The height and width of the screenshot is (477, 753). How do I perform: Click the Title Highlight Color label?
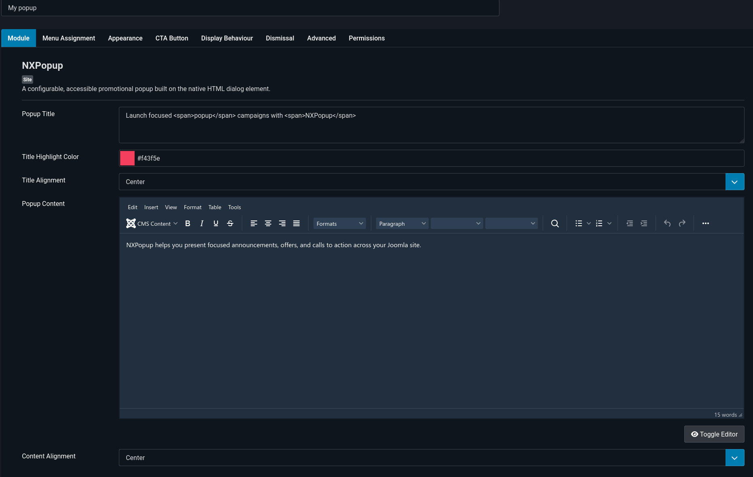point(50,157)
